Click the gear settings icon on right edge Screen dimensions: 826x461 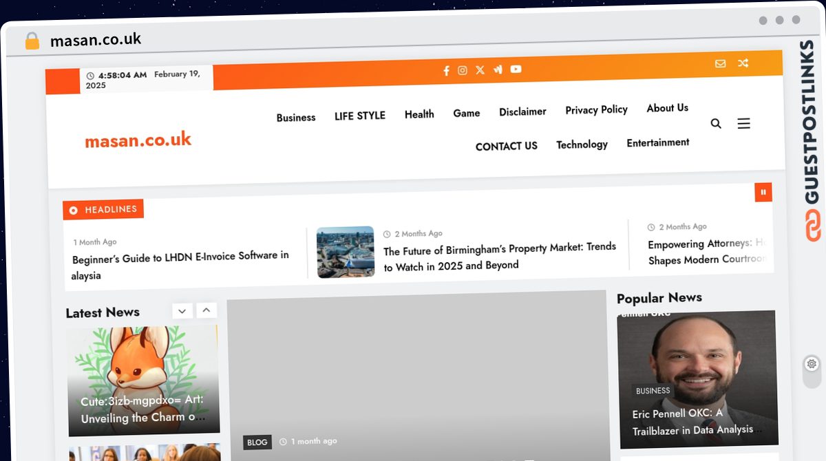point(812,364)
